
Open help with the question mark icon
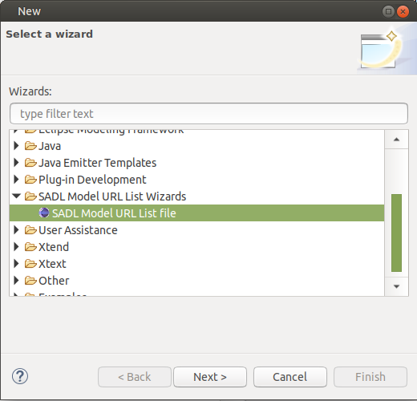(x=20, y=376)
